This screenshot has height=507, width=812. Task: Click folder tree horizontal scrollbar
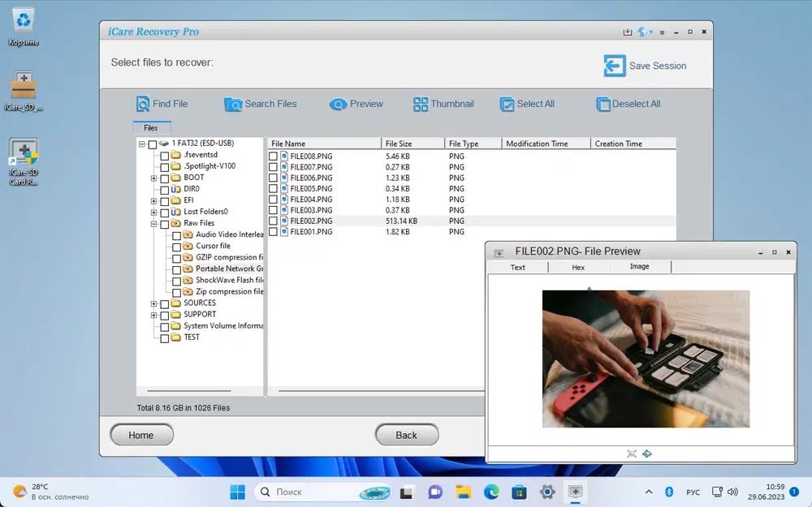[189, 391]
